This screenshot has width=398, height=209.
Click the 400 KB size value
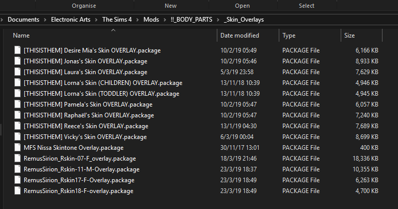[x=369, y=148]
